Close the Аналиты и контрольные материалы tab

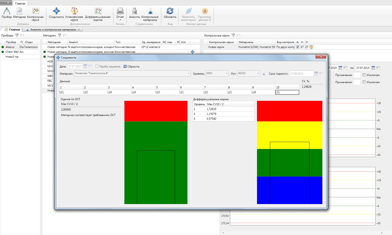(x=79, y=30)
